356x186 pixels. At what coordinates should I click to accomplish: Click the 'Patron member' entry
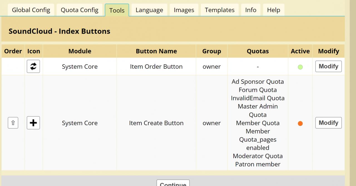coord(258,164)
